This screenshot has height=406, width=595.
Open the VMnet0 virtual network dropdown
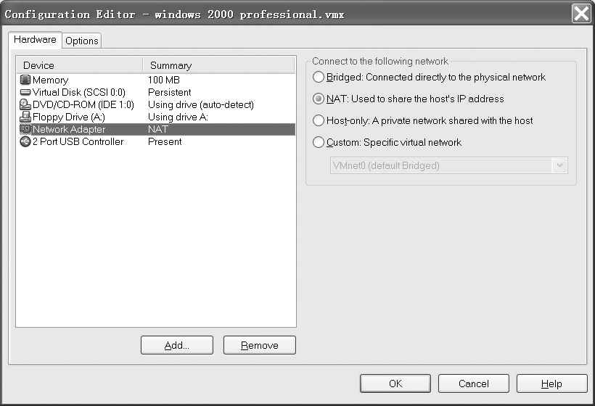pyautogui.click(x=559, y=166)
